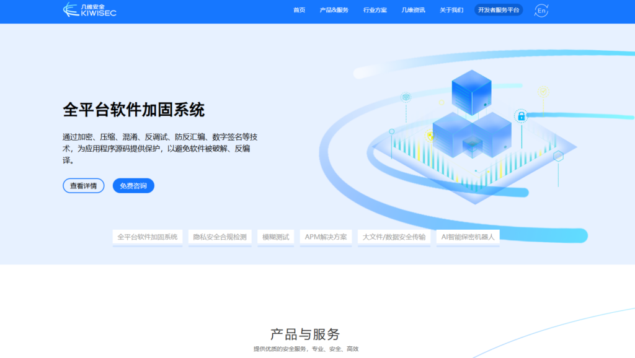
Task: Switch to the 隐私安全合规检测 tab
Action: click(220, 237)
